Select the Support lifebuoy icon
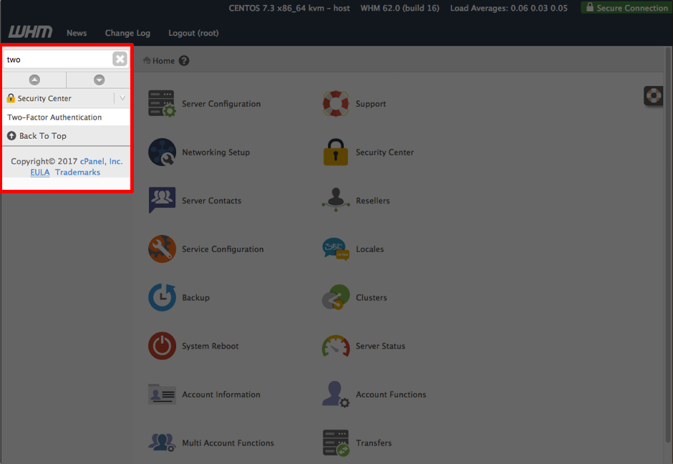This screenshot has height=464, width=673. coord(336,104)
